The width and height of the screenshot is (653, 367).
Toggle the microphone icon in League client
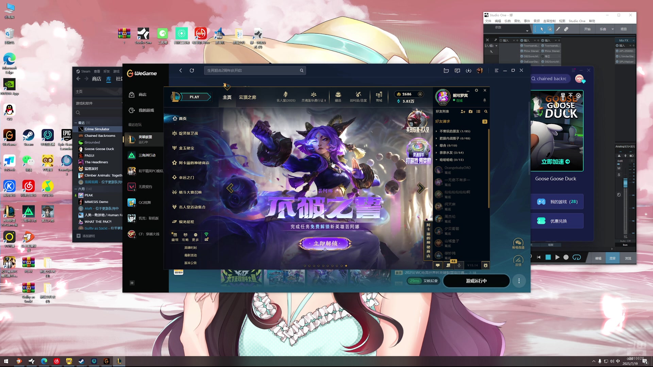(x=459, y=265)
